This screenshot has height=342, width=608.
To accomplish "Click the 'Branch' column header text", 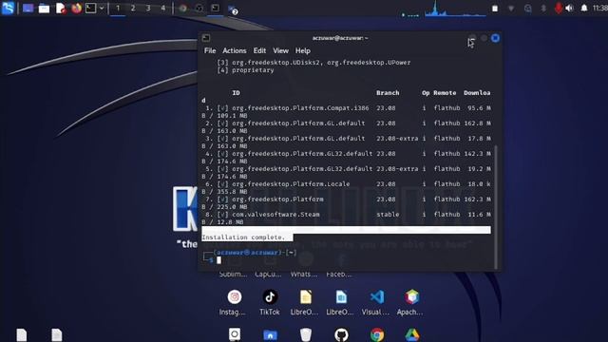I will coord(388,93).
